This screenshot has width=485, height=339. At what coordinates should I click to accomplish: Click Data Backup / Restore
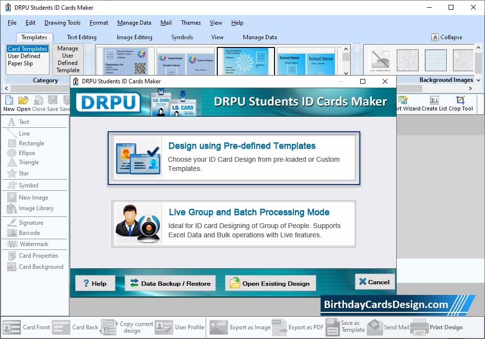[170, 283]
